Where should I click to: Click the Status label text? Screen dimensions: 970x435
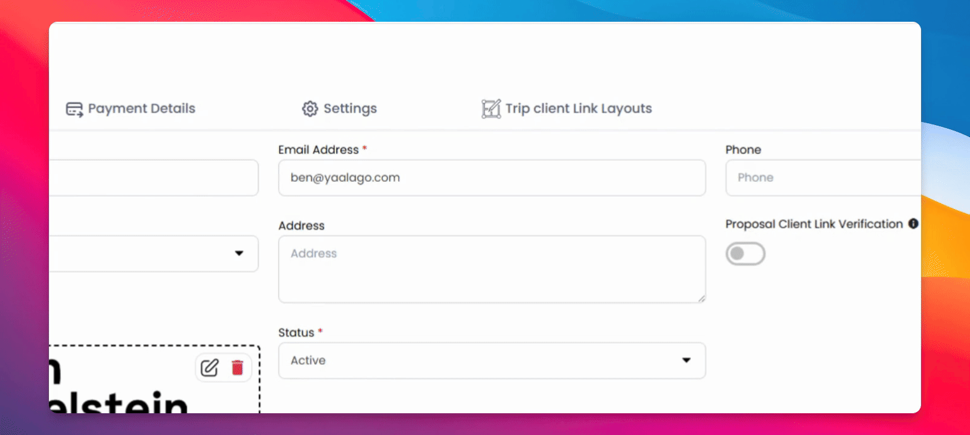tap(296, 332)
